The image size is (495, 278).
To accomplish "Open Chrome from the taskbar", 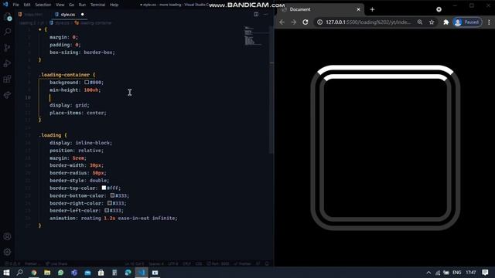I will (x=34, y=273).
